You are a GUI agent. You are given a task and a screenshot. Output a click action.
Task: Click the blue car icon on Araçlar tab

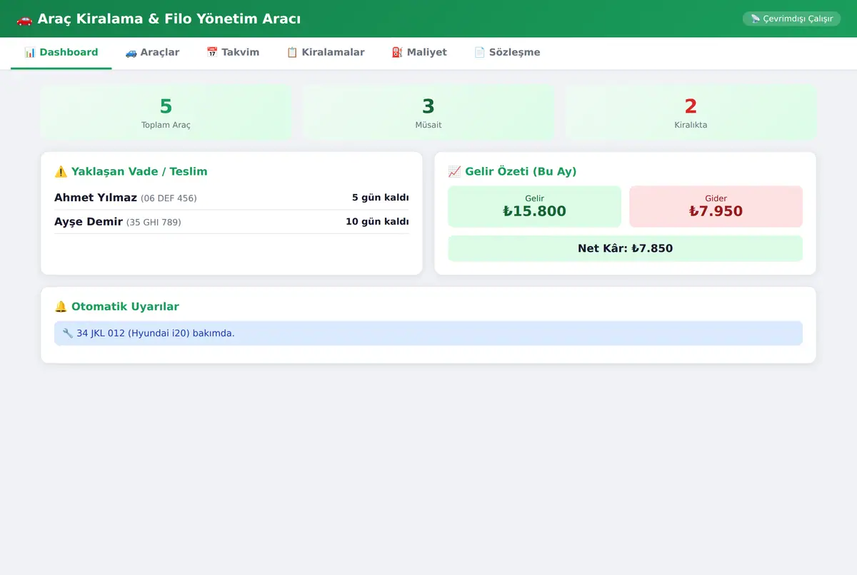131,52
